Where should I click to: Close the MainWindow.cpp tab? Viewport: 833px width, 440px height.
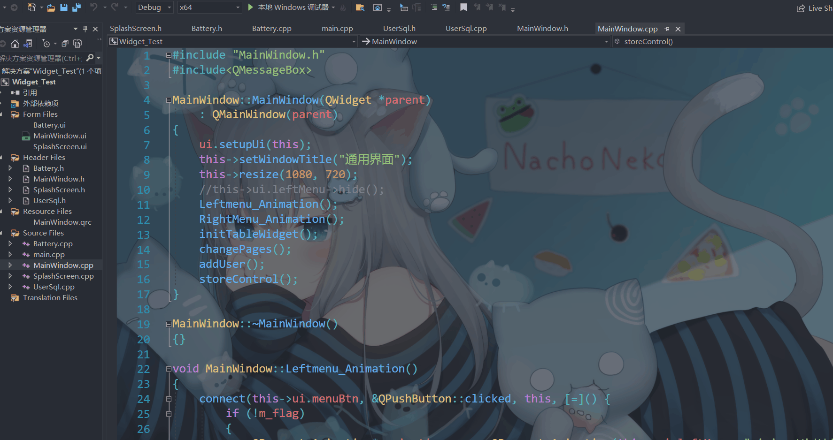[678, 29]
